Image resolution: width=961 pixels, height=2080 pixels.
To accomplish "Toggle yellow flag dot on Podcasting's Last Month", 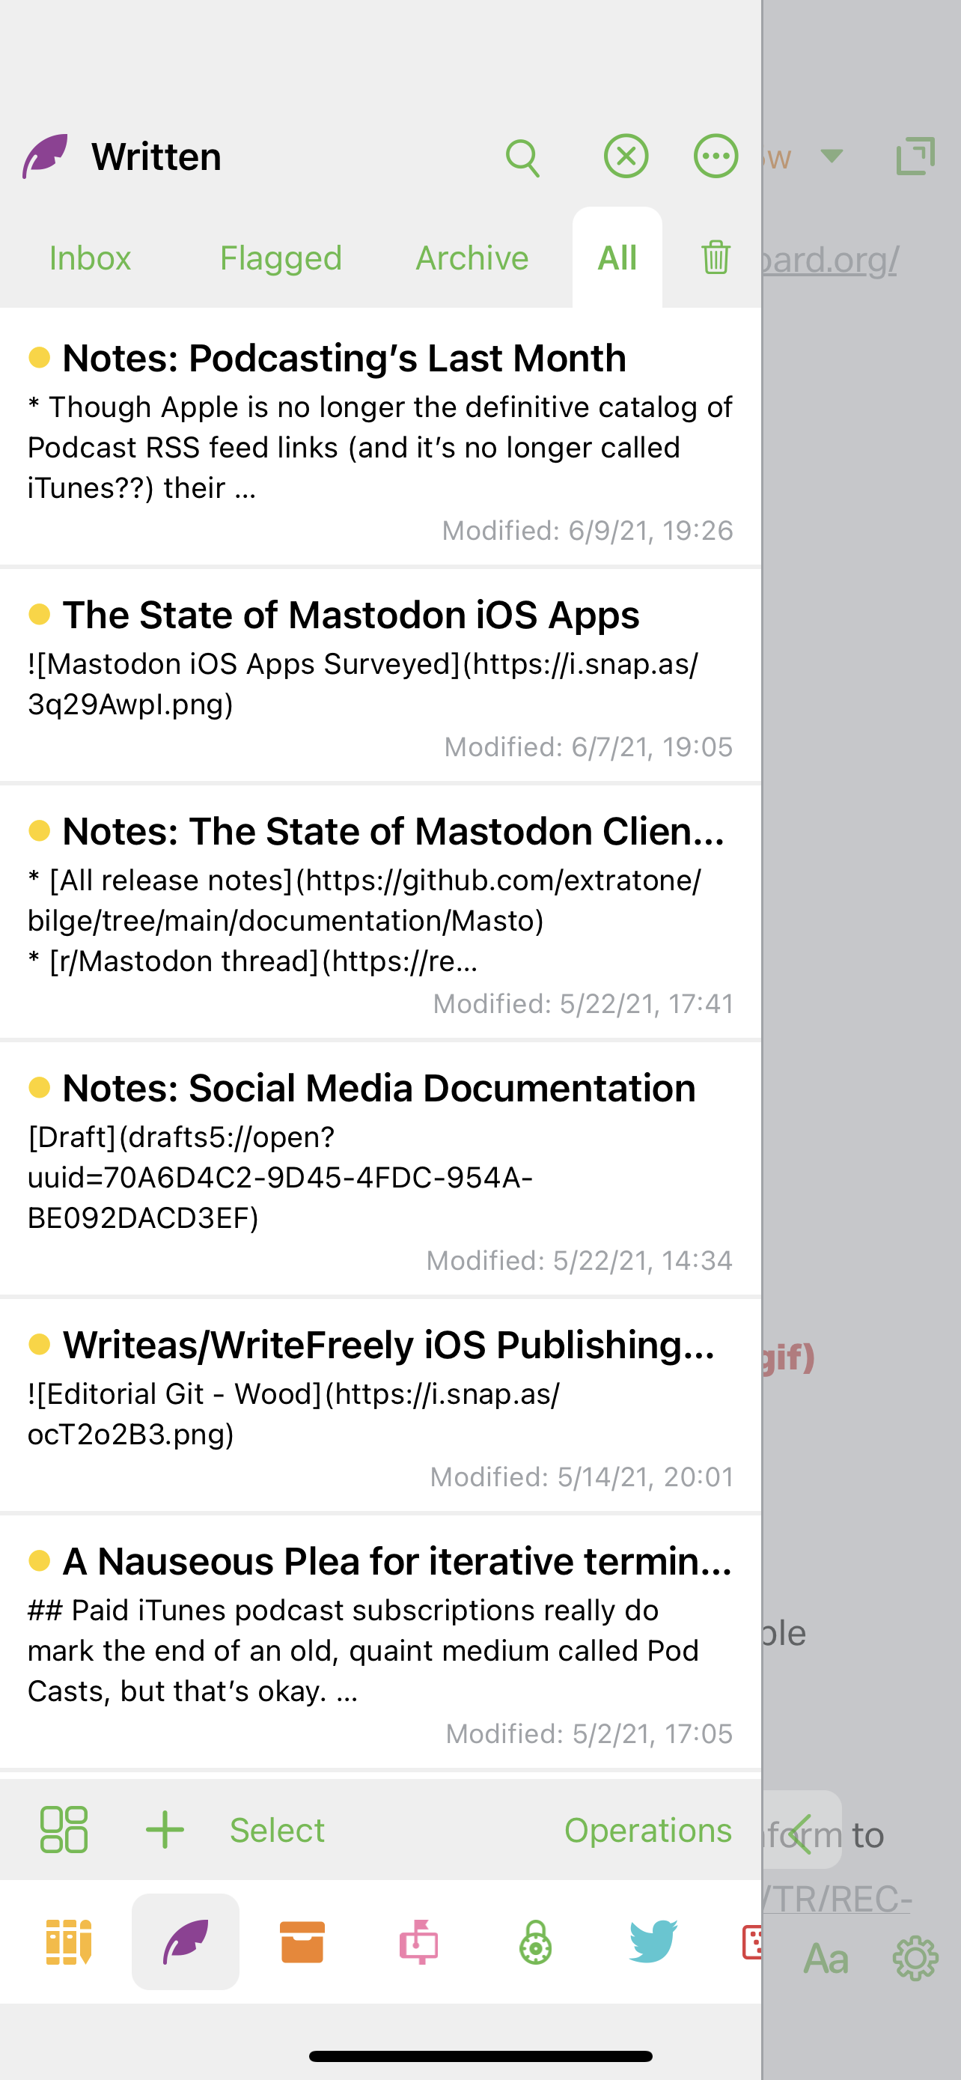I will coord(40,358).
